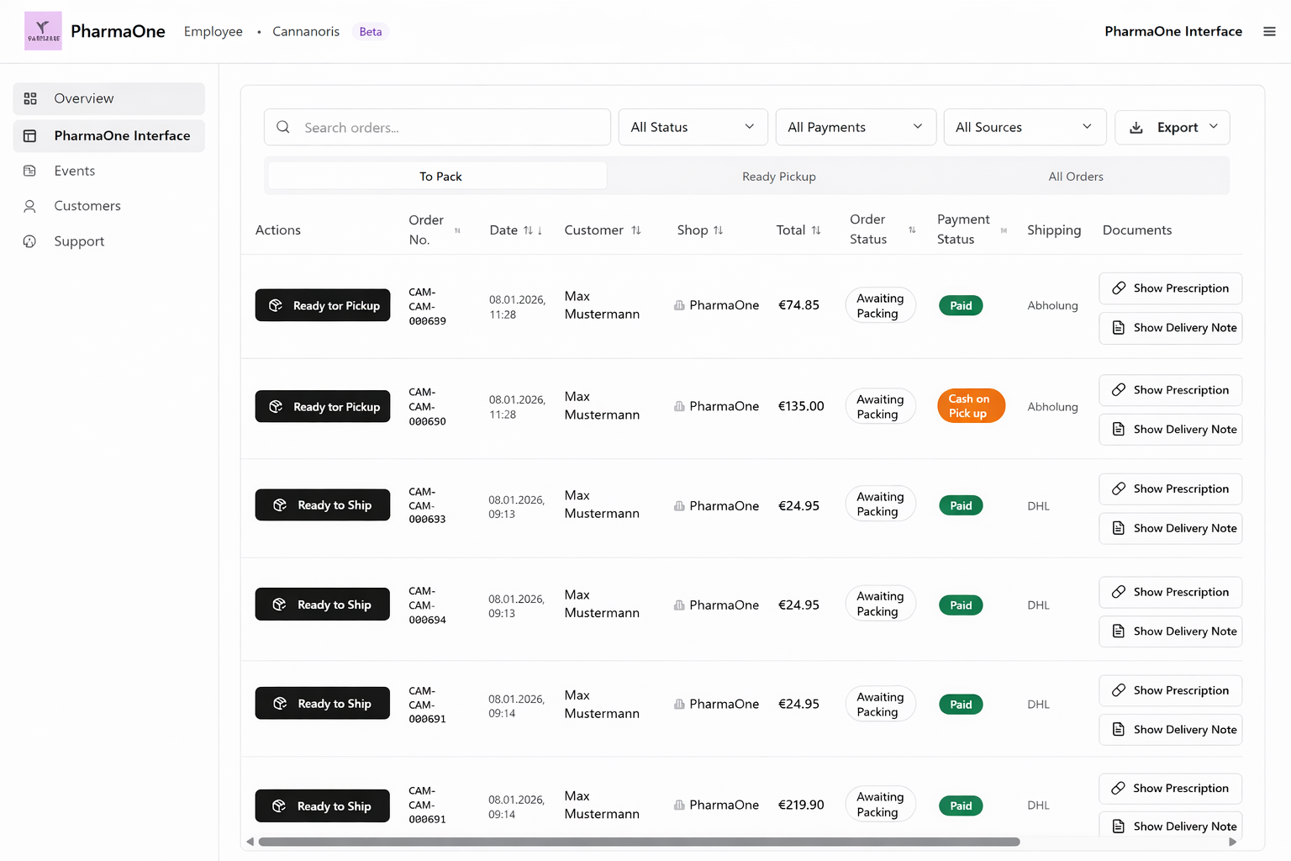This screenshot has width=1291, height=861.
Task: Click the Customers person icon
Action: pos(30,206)
